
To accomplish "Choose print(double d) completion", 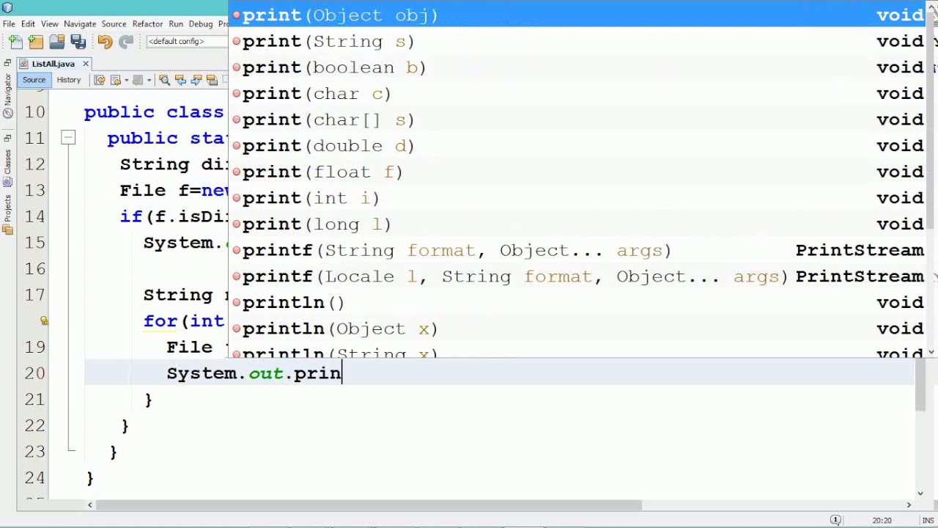I will (x=578, y=146).
